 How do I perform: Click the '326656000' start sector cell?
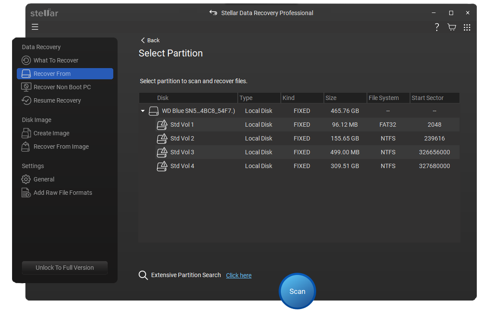[434, 152]
